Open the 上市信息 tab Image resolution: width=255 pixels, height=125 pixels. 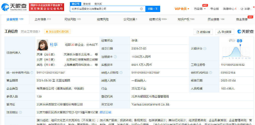click(42, 19)
